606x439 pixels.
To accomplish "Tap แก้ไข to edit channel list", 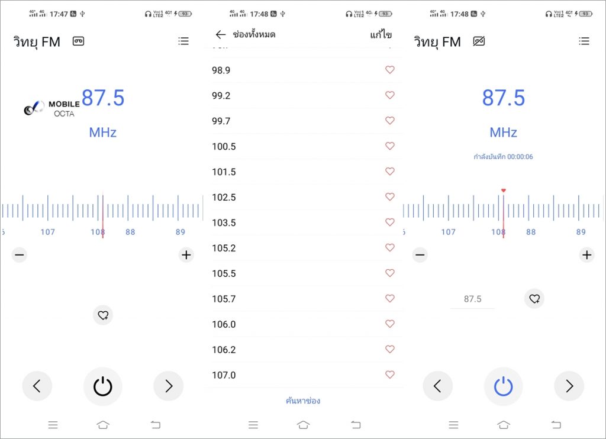I will click(x=381, y=35).
